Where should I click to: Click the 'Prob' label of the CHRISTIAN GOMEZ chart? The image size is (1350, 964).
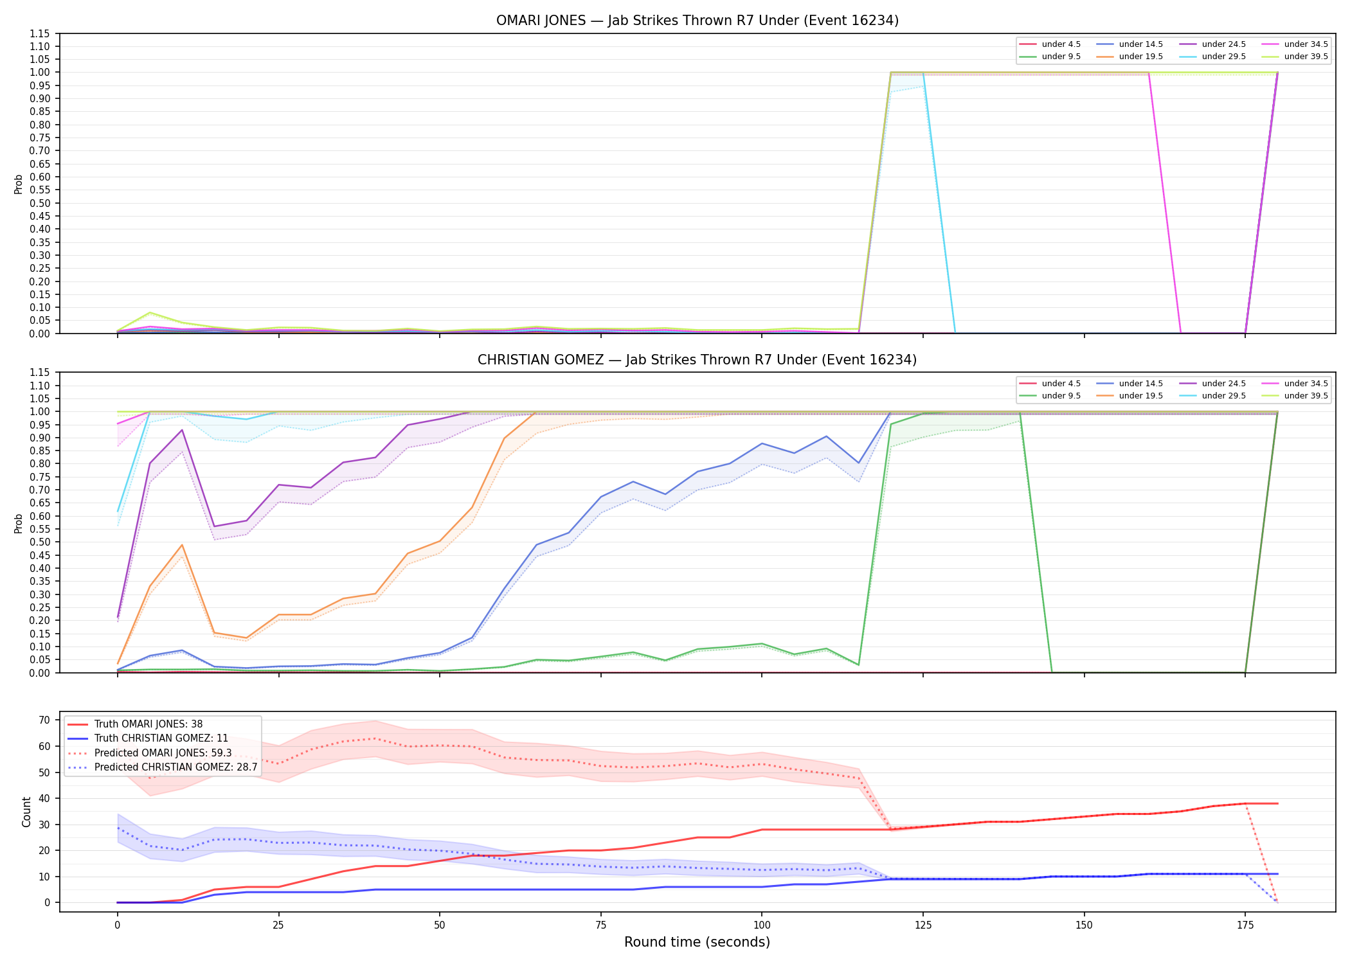19,523
